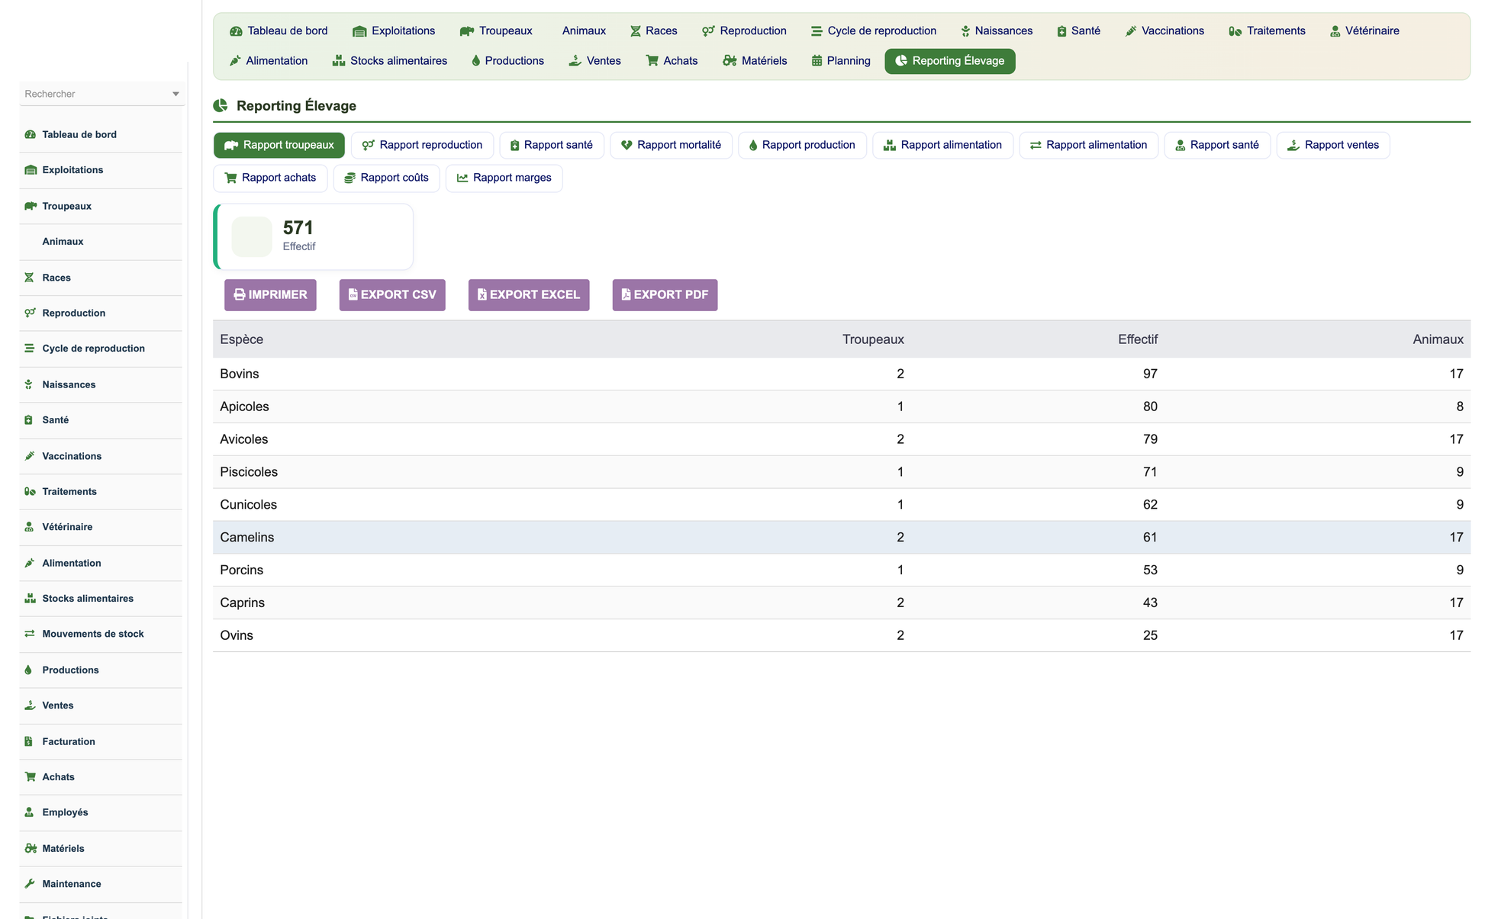
Task: Click EXPORT CSV button
Action: pyautogui.click(x=392, y=295)
